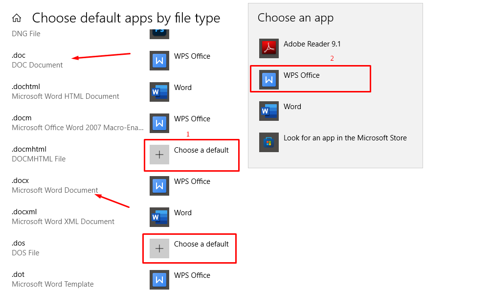
Task: Click Choose a default for .docmhtml
Action: [201, 150]
